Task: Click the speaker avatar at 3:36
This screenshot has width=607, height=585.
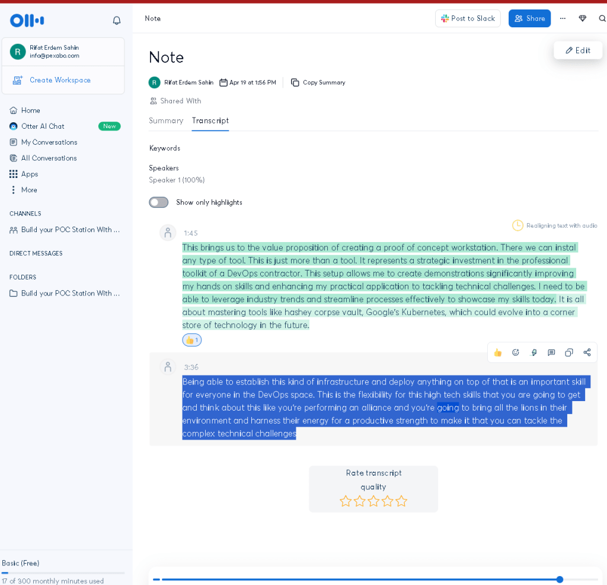Action: [x=168, y=367]
